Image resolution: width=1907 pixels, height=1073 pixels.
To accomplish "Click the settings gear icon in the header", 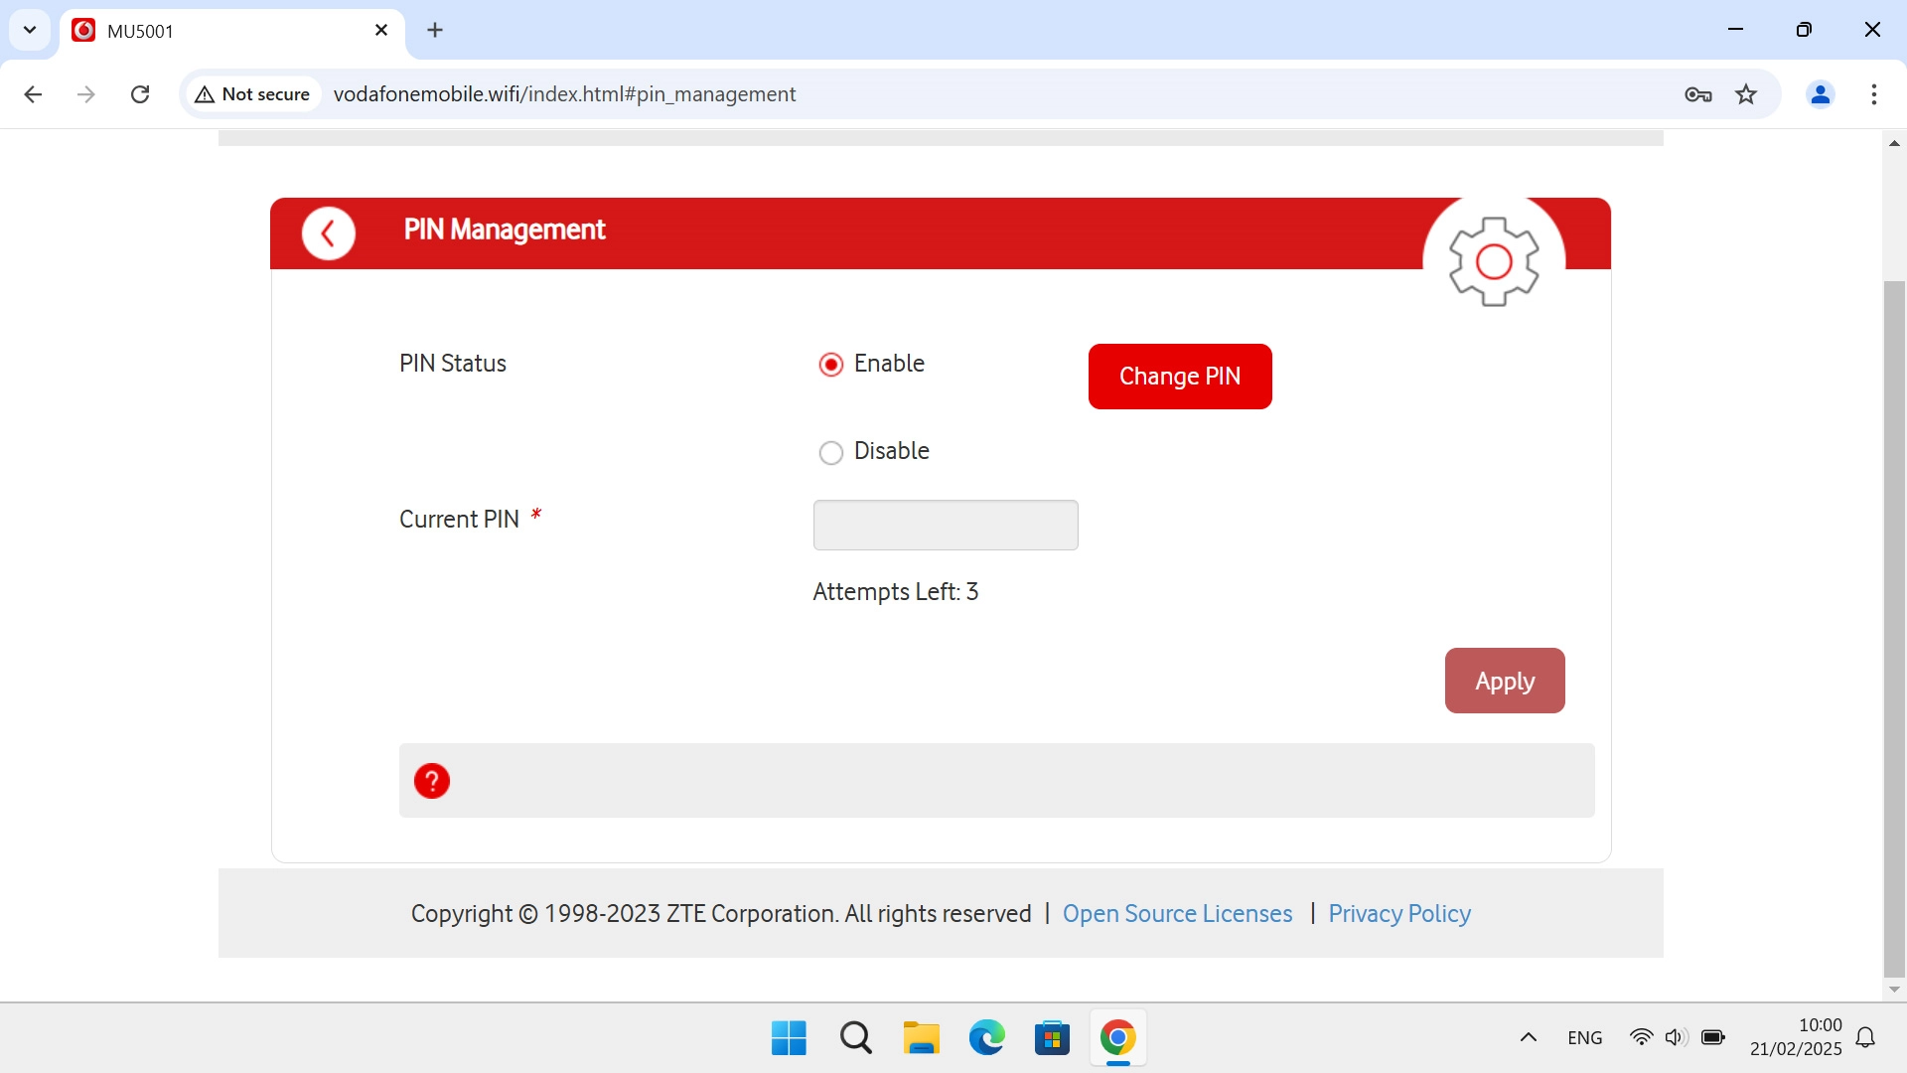I will (x=1494, y=261).
